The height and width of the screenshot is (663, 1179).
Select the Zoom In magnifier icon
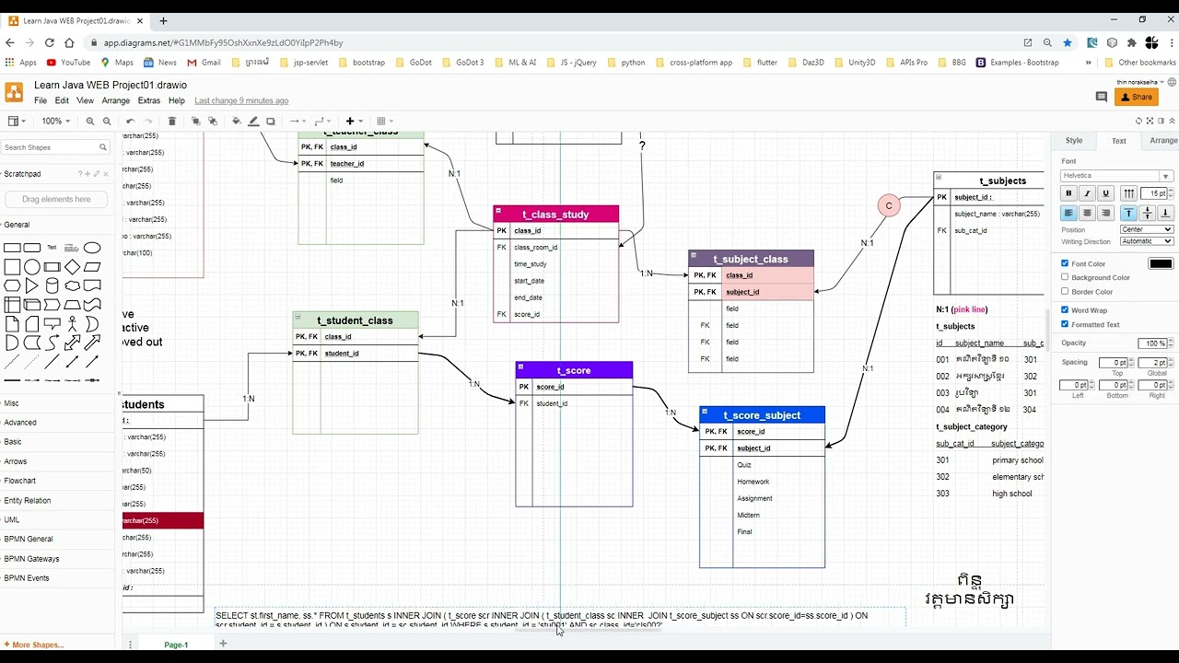coord(91,121)
